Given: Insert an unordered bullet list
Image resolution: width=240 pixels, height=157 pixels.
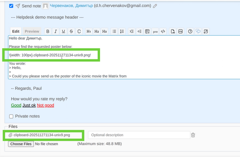Looking at the screenshot, I should [114, 31].
